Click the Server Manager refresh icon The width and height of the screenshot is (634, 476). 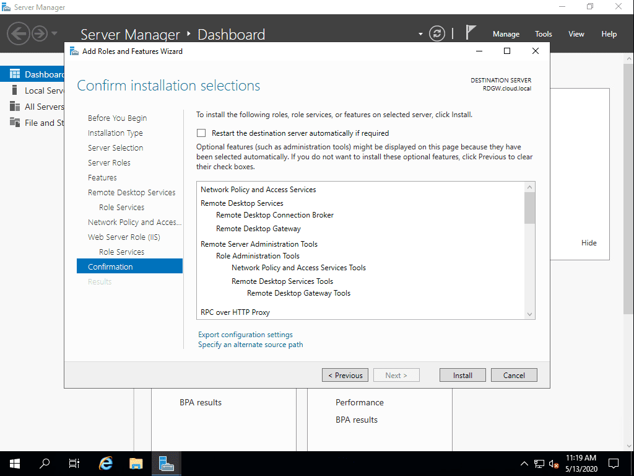437,33
